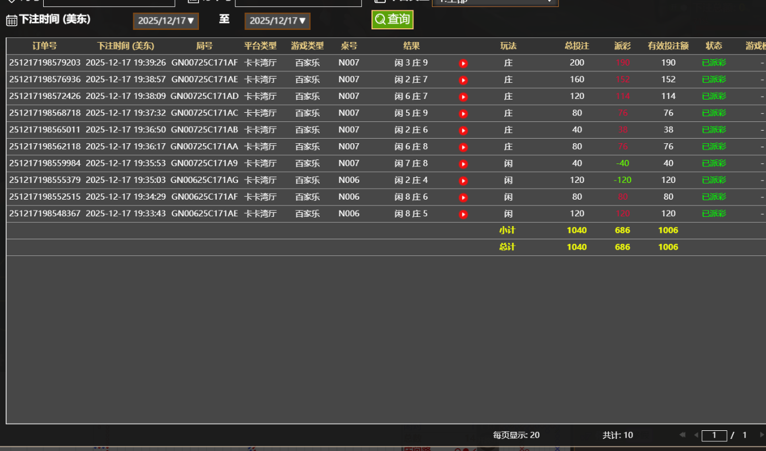Click red play icon for round GN00725C171AA

tap(463, 147)
